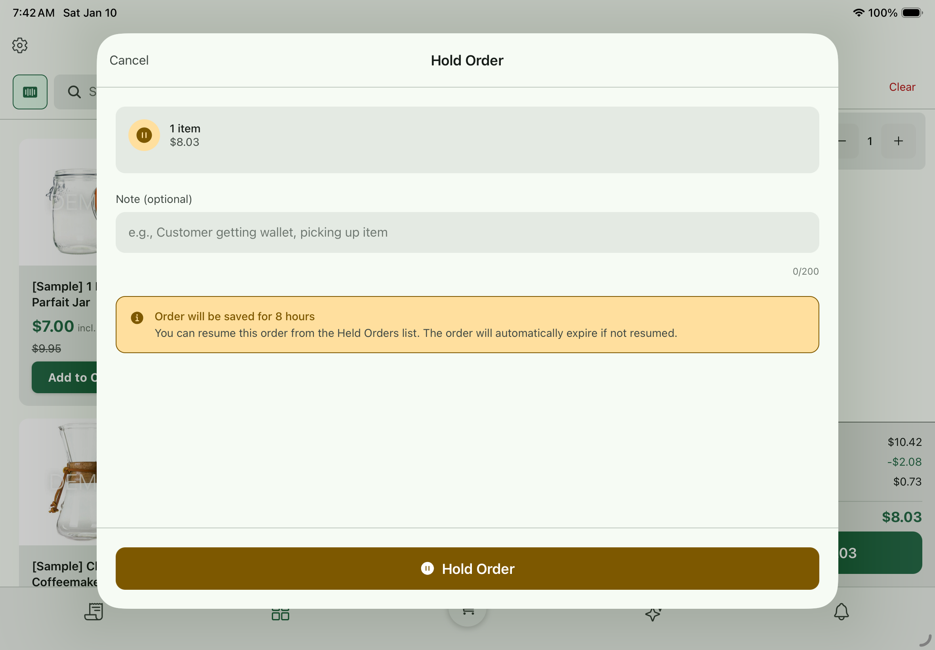
Task: Click into the optional note field
Action: (x=467, y=233)
